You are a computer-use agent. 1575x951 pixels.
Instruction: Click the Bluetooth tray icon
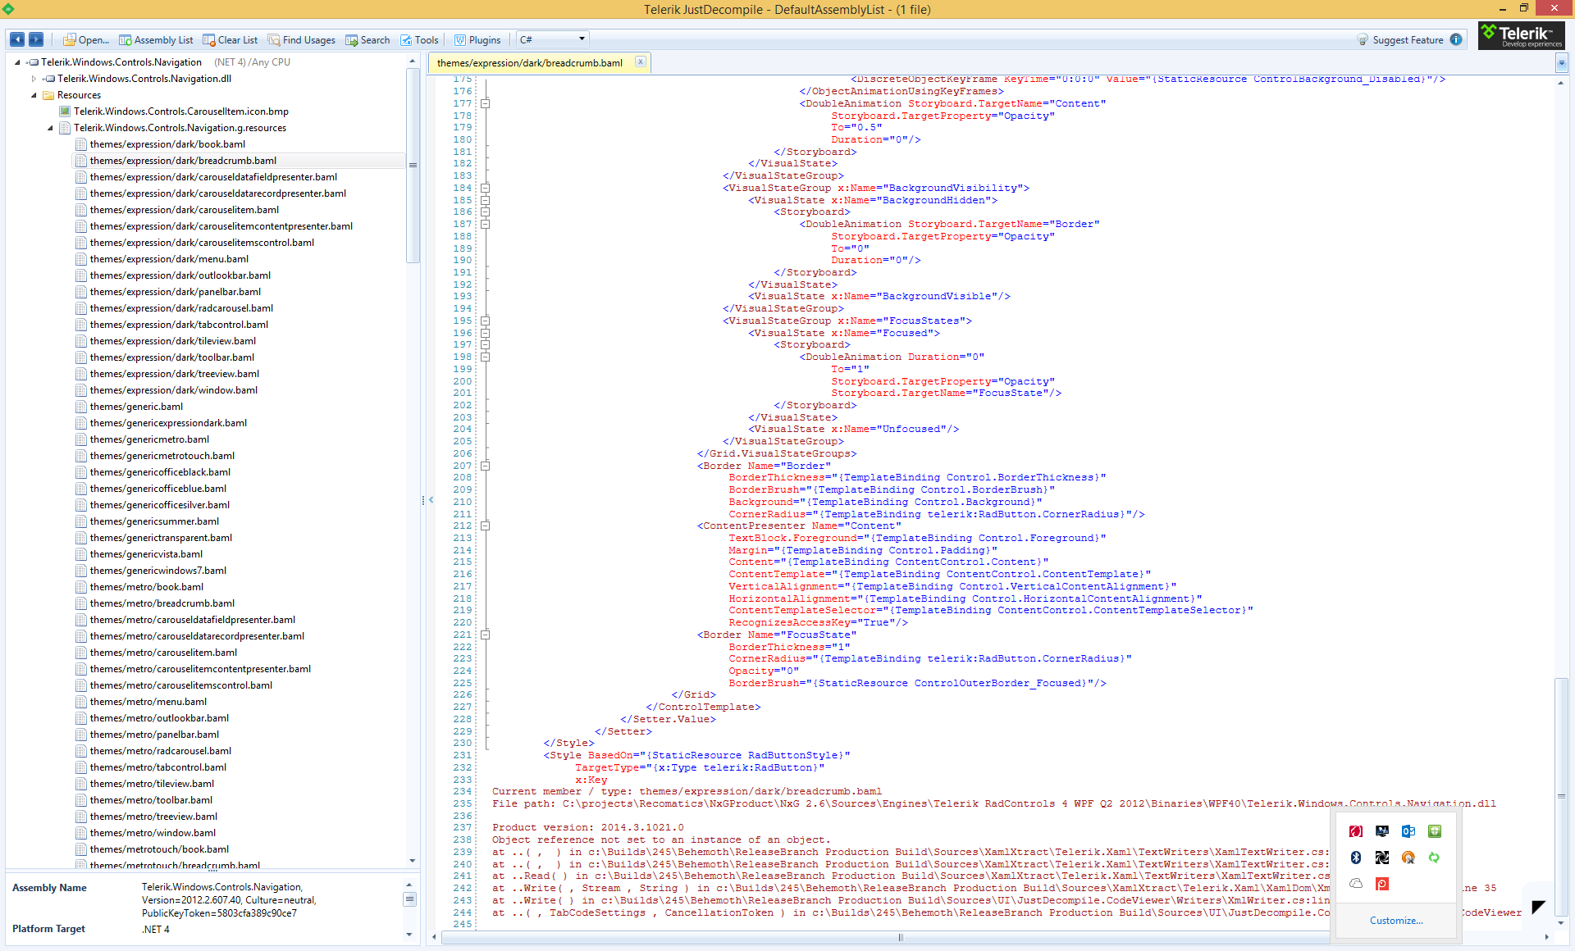pyautogui.click(x=1355, y=858)
